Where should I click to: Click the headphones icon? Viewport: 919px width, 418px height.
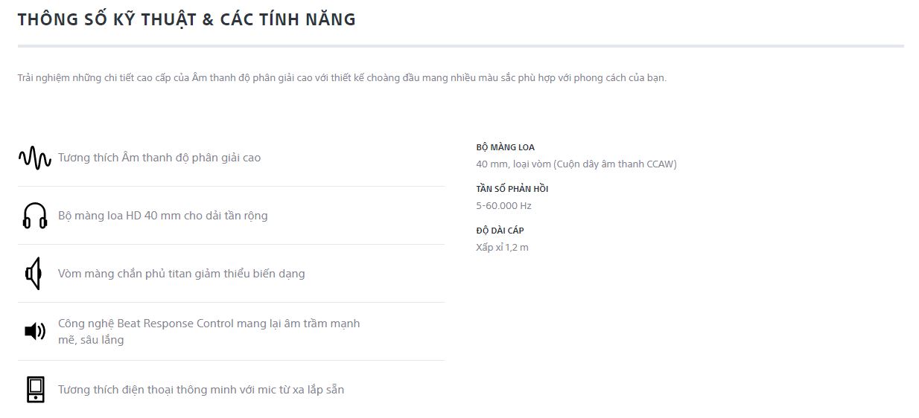[35, 216]
